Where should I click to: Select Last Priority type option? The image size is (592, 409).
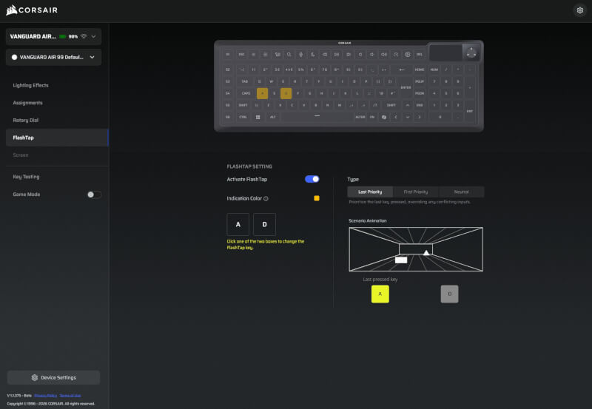coord(370,192)
